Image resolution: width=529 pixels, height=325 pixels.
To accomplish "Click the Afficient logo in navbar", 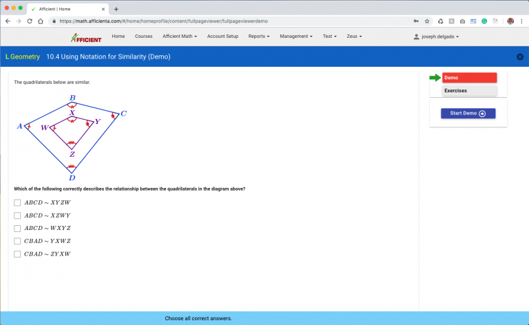I will click(86, 37).
